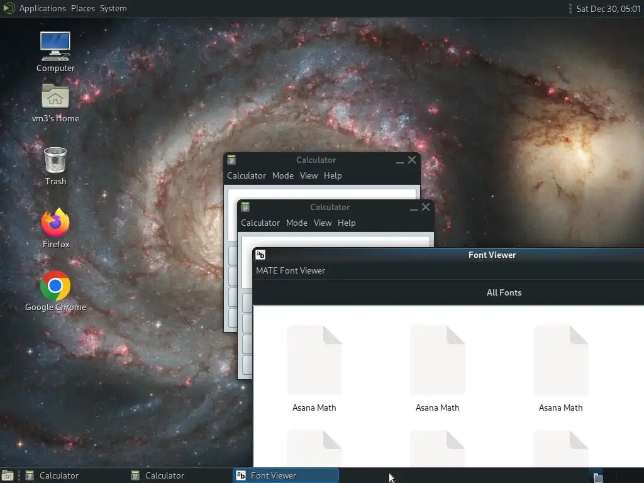Click the rear Calculator display field

(321, 194)
